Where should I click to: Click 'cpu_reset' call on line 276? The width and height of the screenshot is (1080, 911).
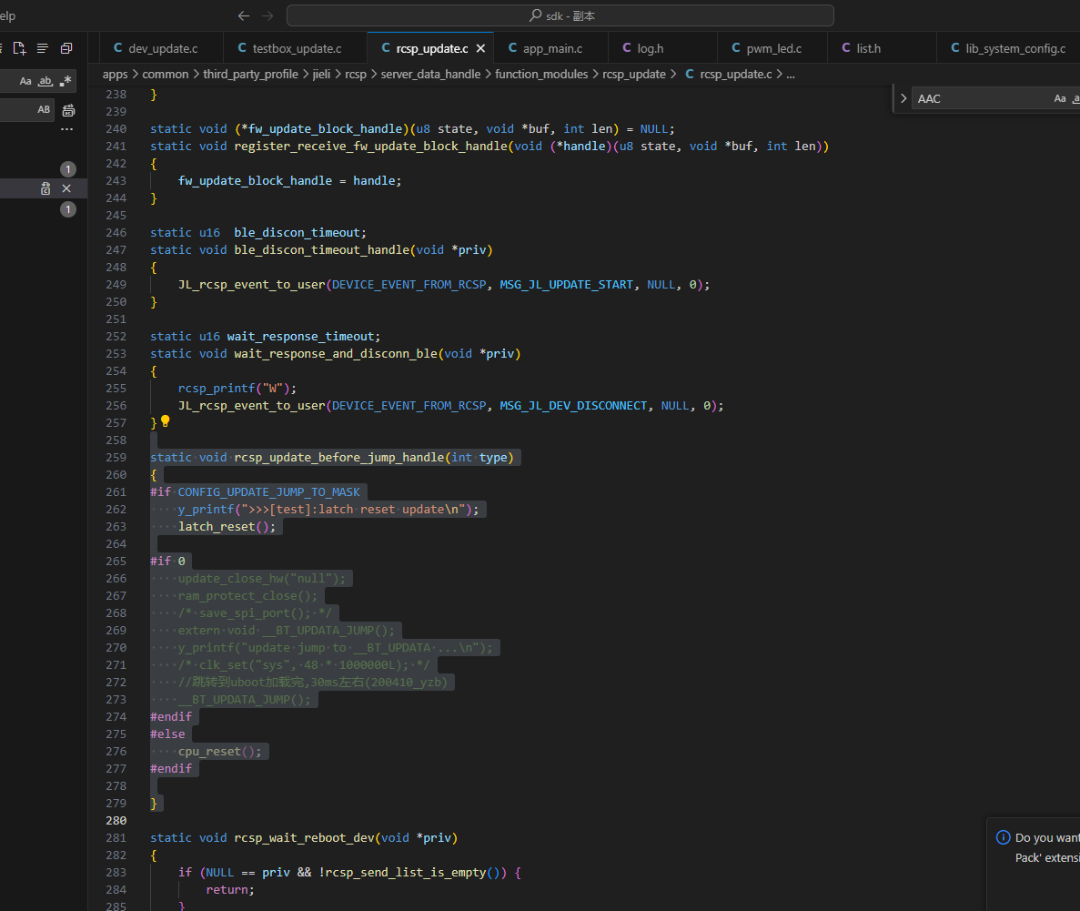pos(209,751)
